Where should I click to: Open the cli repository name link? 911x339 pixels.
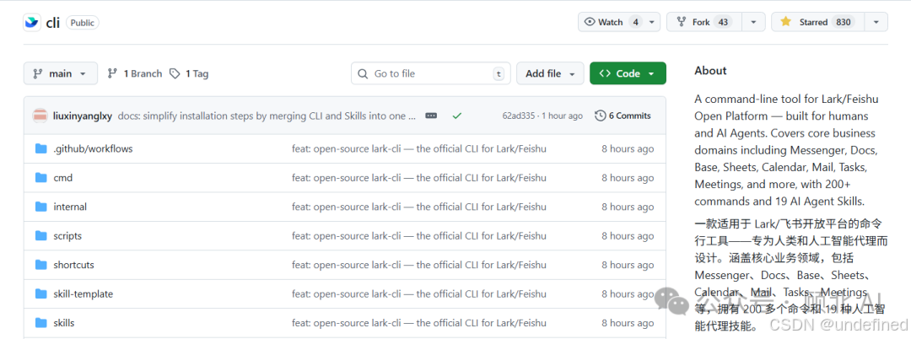[53, 23]
